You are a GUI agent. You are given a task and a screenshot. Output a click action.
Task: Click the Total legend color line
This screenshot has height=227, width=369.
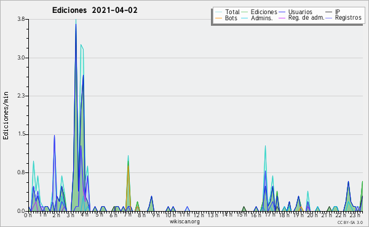click(x=218, y=12)
